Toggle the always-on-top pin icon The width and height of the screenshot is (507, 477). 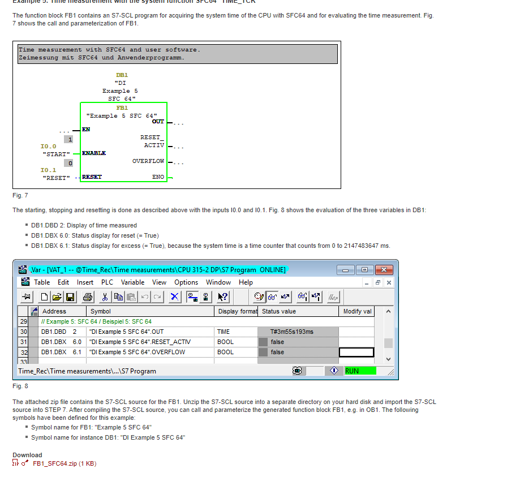click(x=26, y=296)
